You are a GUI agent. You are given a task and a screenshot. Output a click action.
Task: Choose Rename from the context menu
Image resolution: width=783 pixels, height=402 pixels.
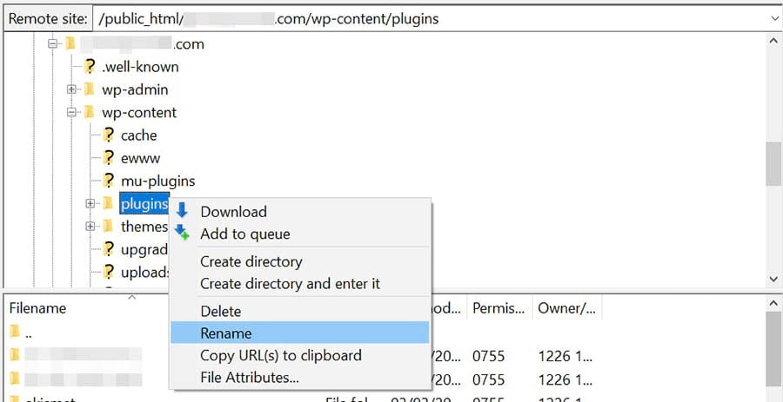pyautogui.click(x=226, y=333)
